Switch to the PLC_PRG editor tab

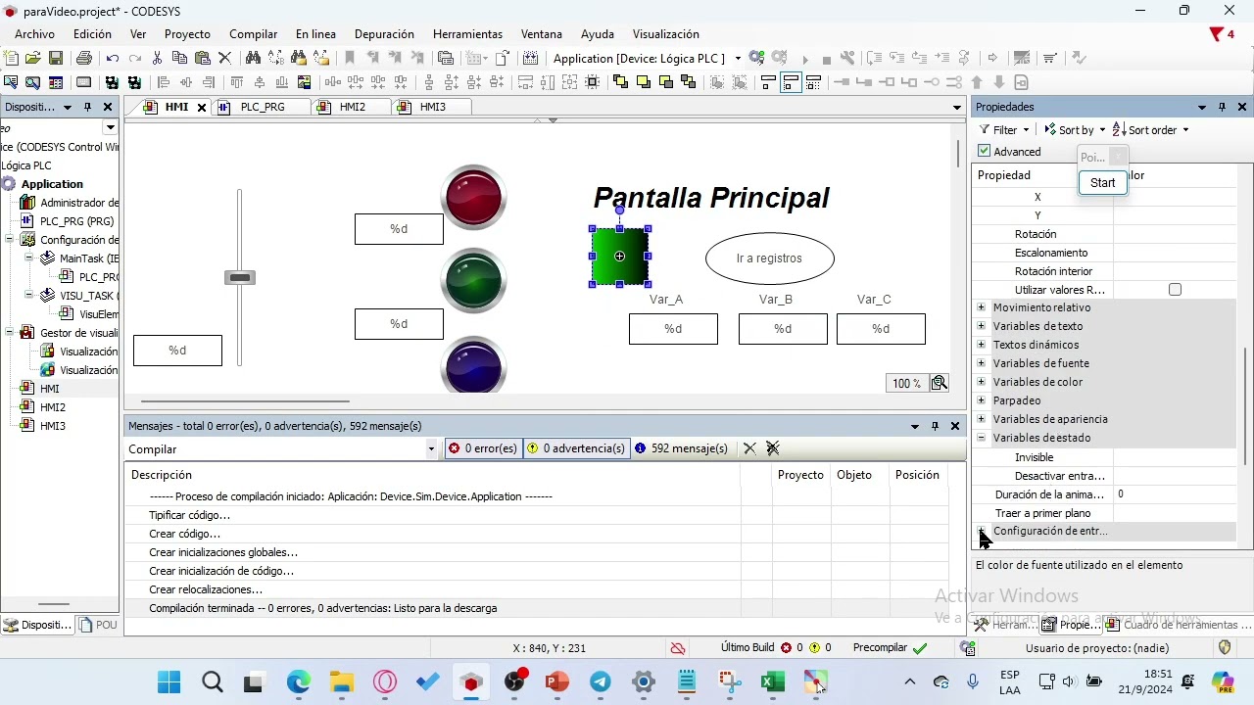coord(262,107)
